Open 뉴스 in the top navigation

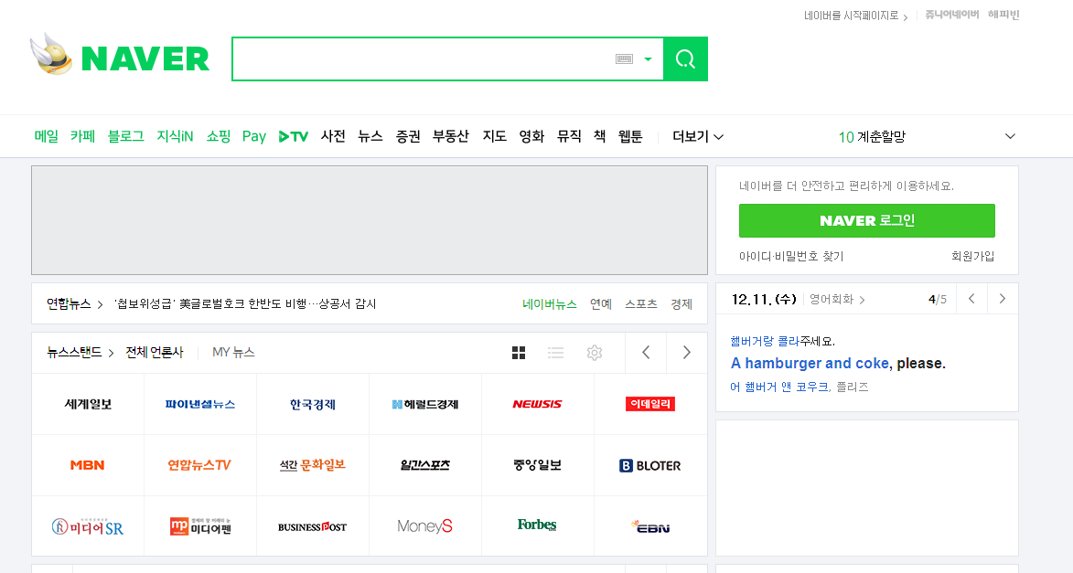point(370,137)
